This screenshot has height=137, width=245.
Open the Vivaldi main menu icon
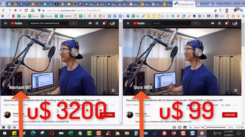[3, 4]
